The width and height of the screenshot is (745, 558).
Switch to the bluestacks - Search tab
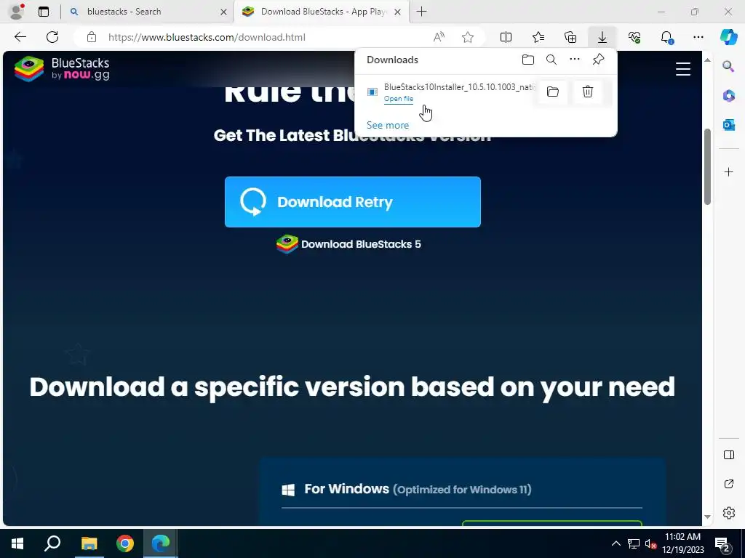click(147, 12)
